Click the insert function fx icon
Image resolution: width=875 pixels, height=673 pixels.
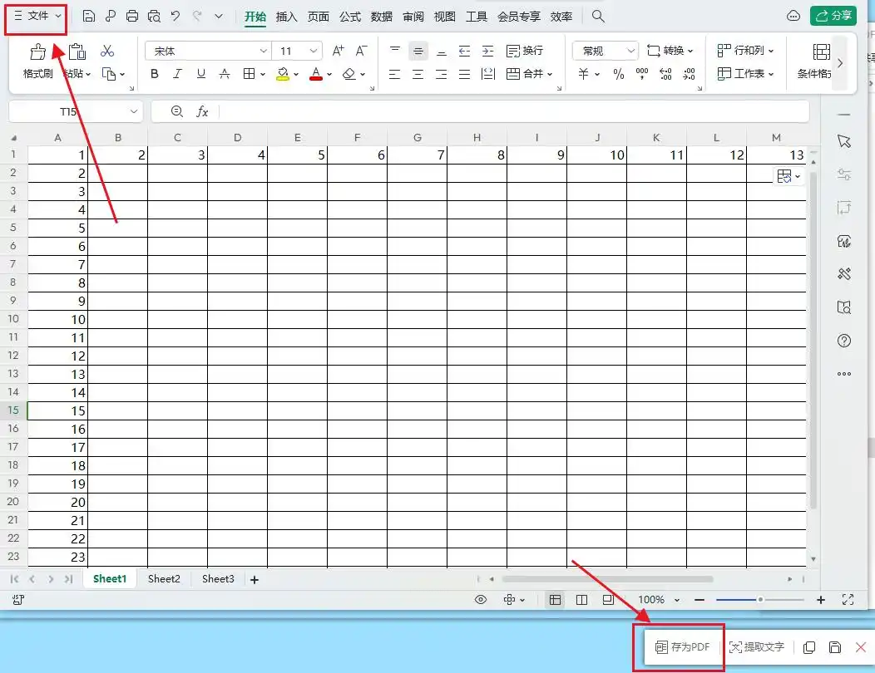pos(202,111)
